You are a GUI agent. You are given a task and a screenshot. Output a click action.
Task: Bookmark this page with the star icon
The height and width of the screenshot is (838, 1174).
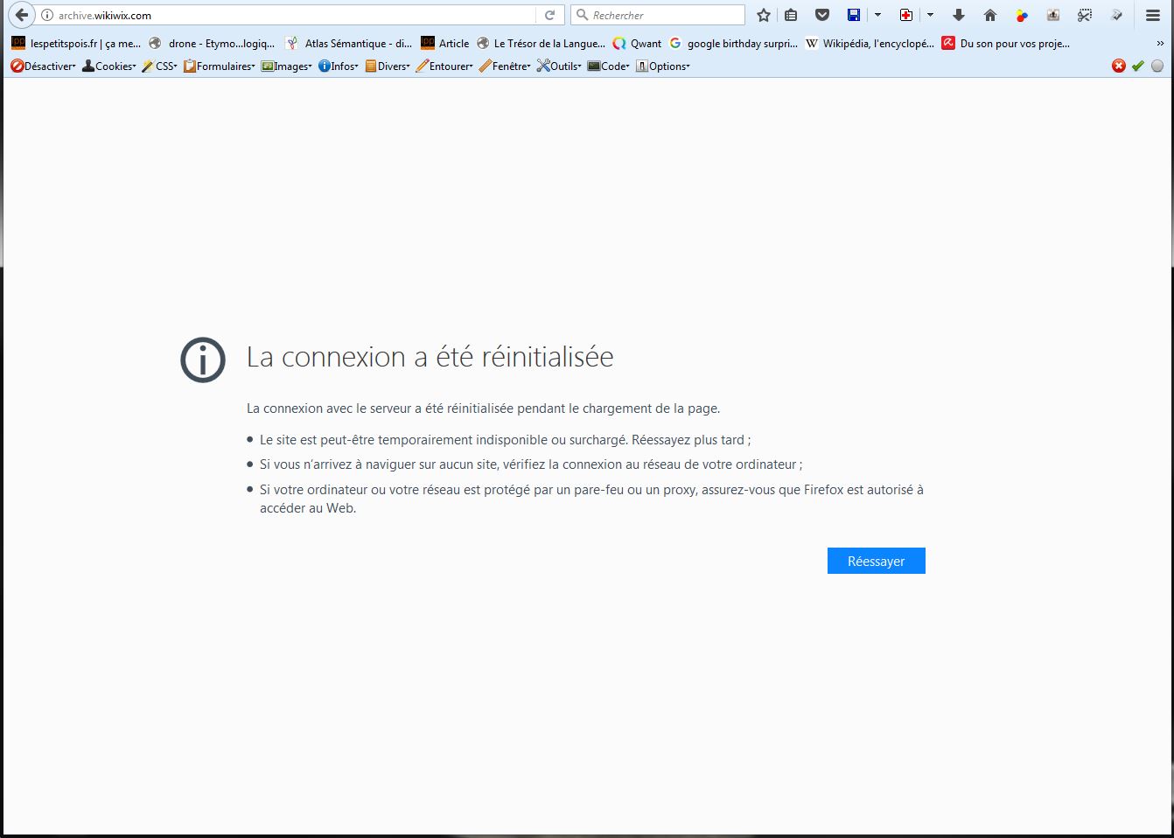764,15
